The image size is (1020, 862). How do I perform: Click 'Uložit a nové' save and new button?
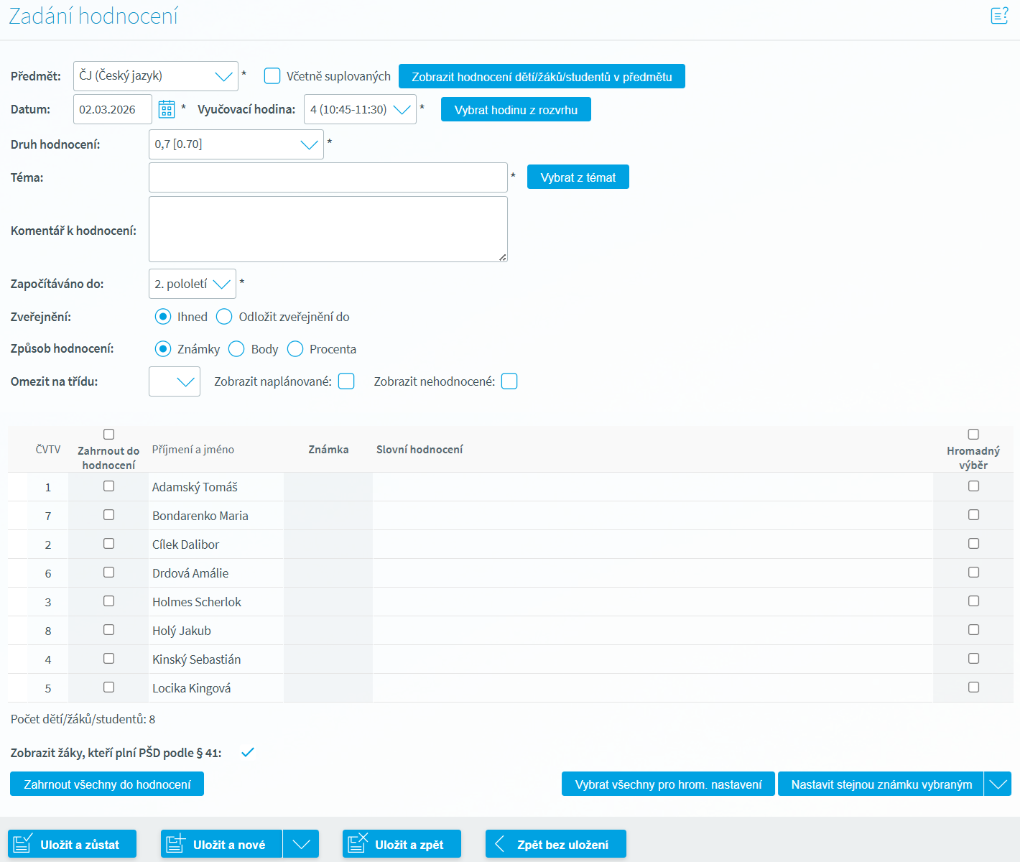coord(221,844)
